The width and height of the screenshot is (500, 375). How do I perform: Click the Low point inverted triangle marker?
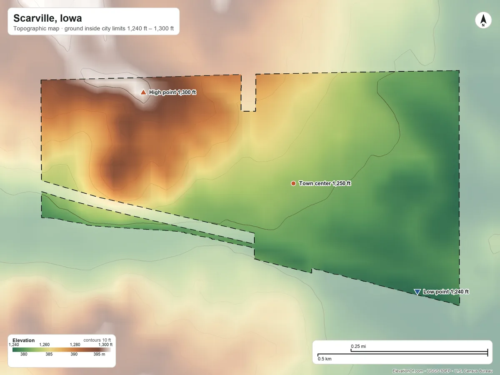click(417, 292)
